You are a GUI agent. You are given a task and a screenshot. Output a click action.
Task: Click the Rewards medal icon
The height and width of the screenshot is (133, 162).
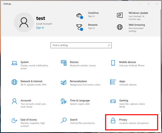click(x=80, y=27)
